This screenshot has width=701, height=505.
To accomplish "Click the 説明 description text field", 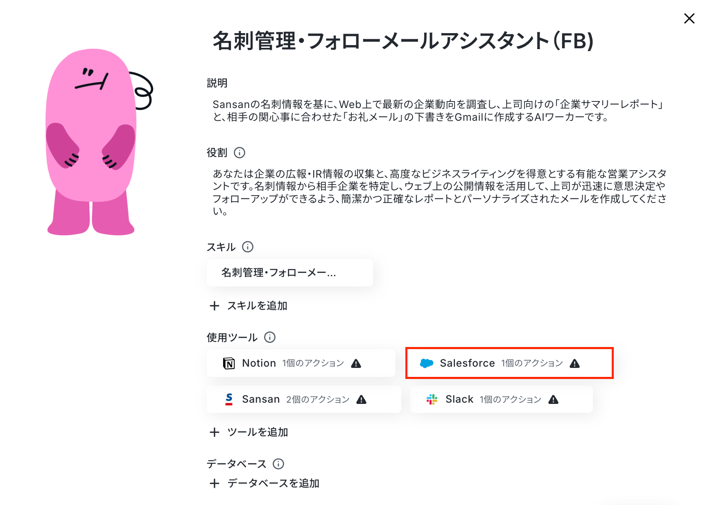I will click(x=438, y=110).
